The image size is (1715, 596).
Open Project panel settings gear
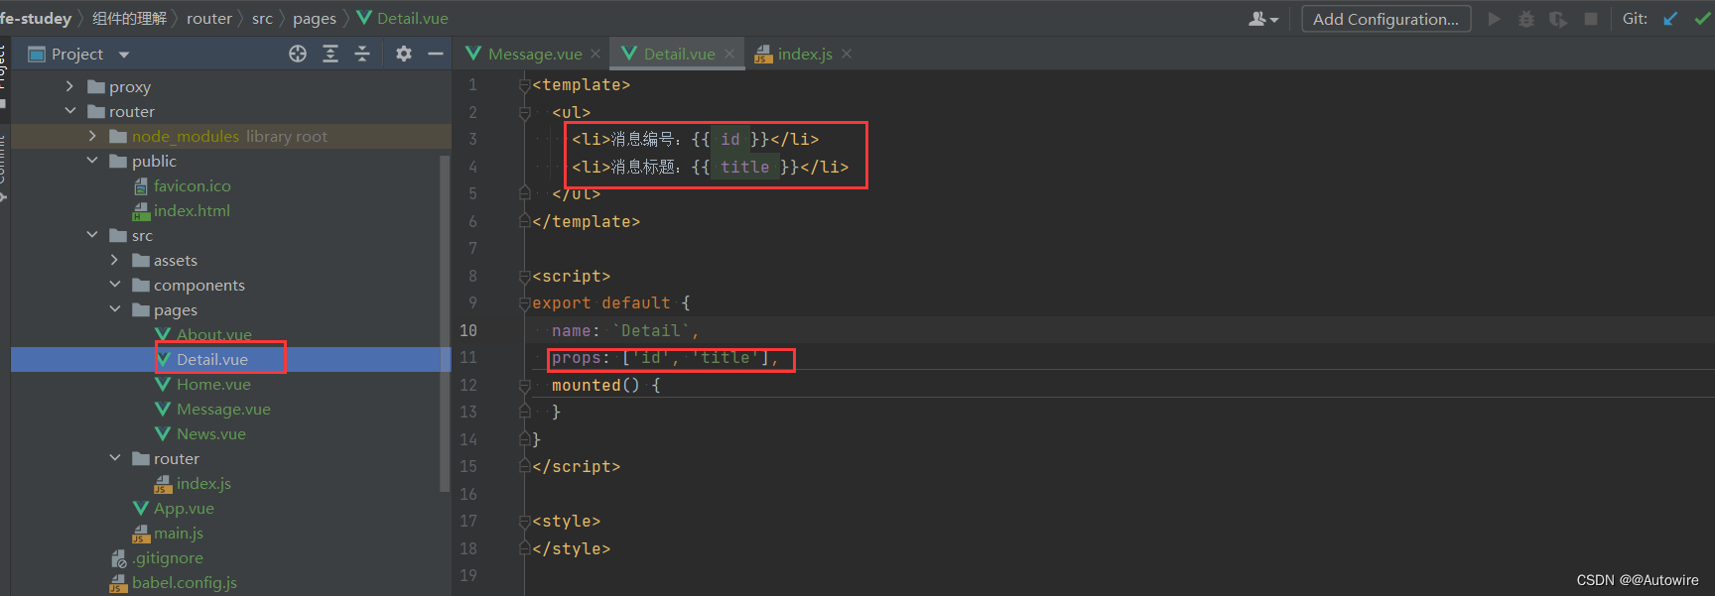[x=404, y=54]
